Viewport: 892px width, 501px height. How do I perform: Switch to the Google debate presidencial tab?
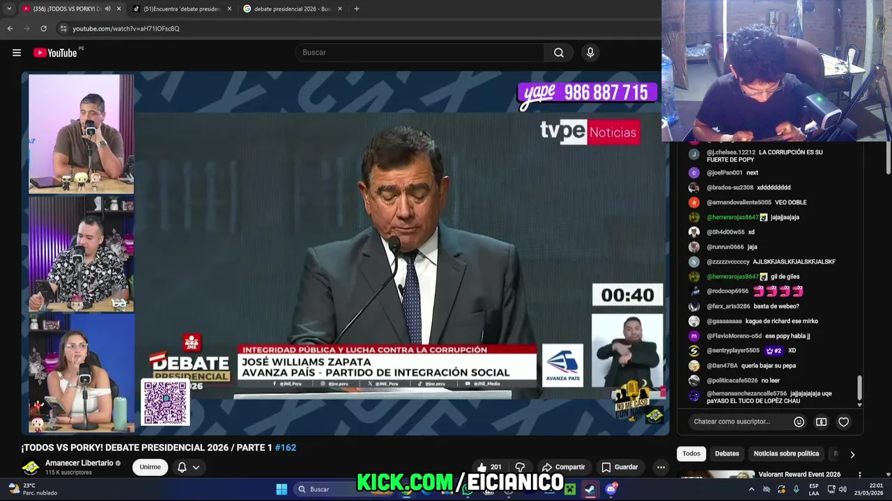coord(293,9)
